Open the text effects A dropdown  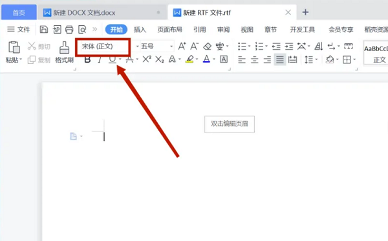point(180,59)
